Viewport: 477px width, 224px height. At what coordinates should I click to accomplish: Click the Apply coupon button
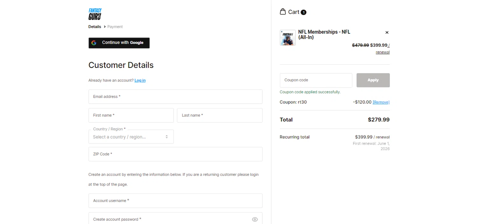point(373,80)
